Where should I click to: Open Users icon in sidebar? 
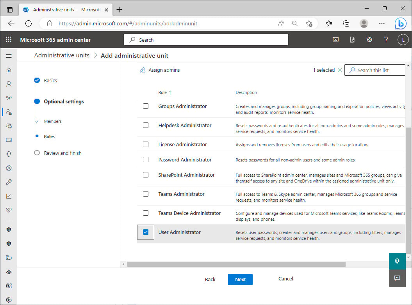(9, 84)
